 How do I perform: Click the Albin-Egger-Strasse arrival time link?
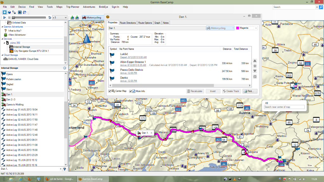coord(133,65)
